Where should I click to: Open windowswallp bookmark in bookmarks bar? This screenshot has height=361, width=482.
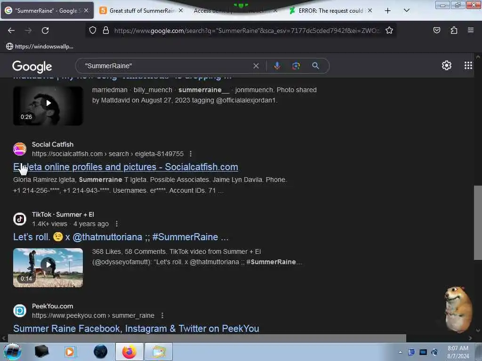[40, 47]
